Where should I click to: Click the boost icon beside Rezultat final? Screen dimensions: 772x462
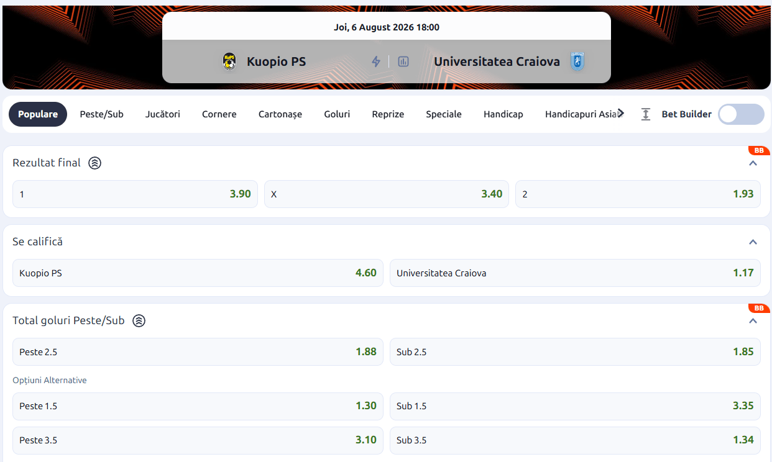(94, 163)
